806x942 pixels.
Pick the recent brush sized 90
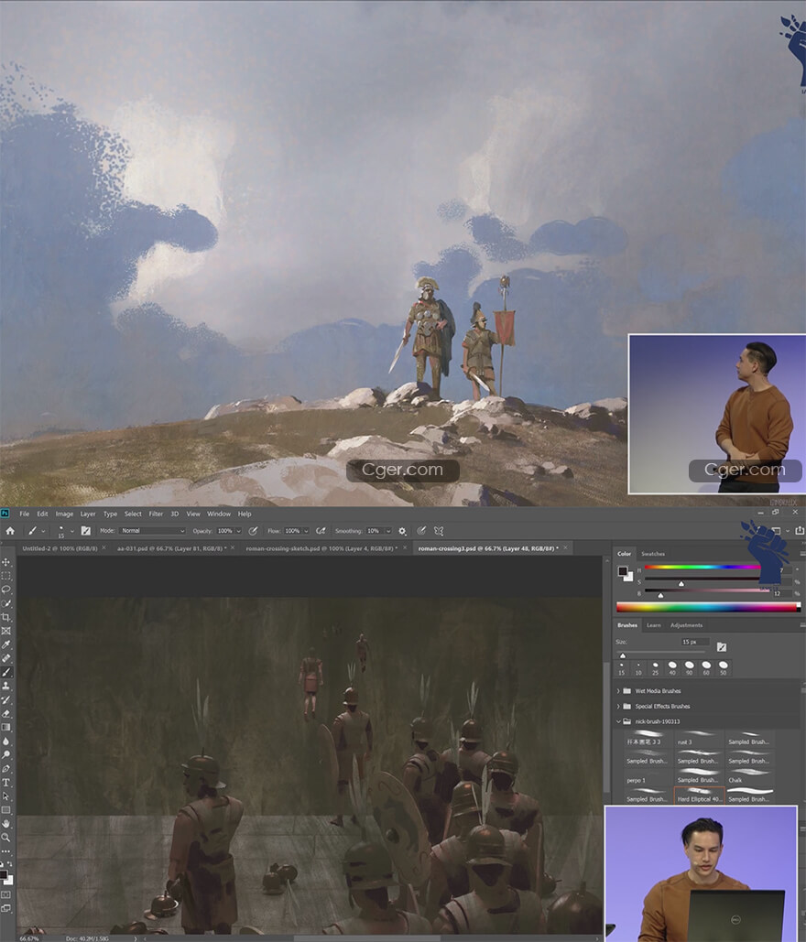point(690,667)
